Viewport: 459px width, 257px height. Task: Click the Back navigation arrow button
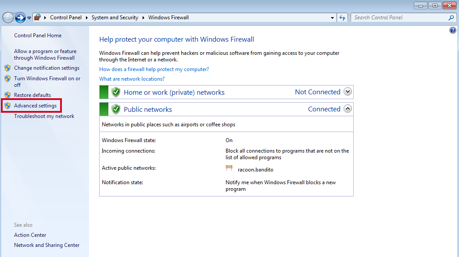pos(9,18)
